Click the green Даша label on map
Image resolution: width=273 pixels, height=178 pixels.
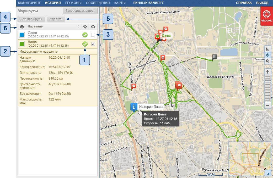[166, 35]
